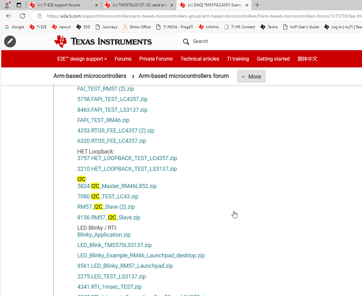Download 4353.RTOS_FEE_LC4357 (2).zip
The width and height of the screenshot is (362, 296).
pyautogui.click(x=116, y=131)
